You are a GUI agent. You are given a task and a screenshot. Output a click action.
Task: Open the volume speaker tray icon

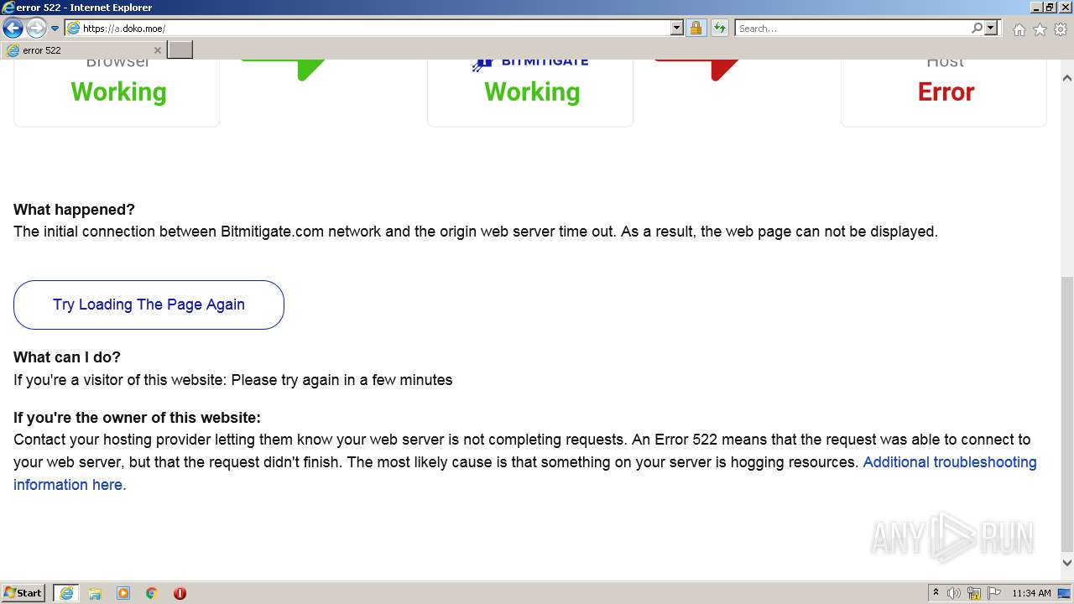click(x=954, y=593)
